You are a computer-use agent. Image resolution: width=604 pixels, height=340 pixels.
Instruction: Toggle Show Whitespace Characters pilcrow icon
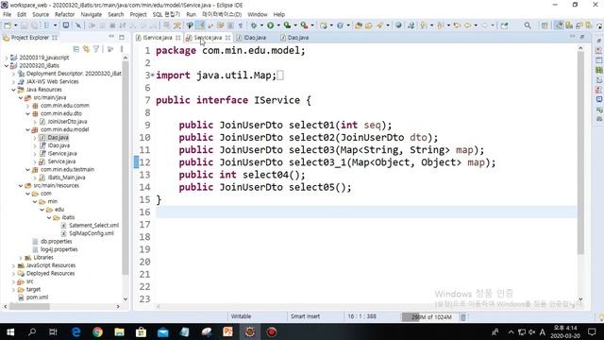pos(241,25)
